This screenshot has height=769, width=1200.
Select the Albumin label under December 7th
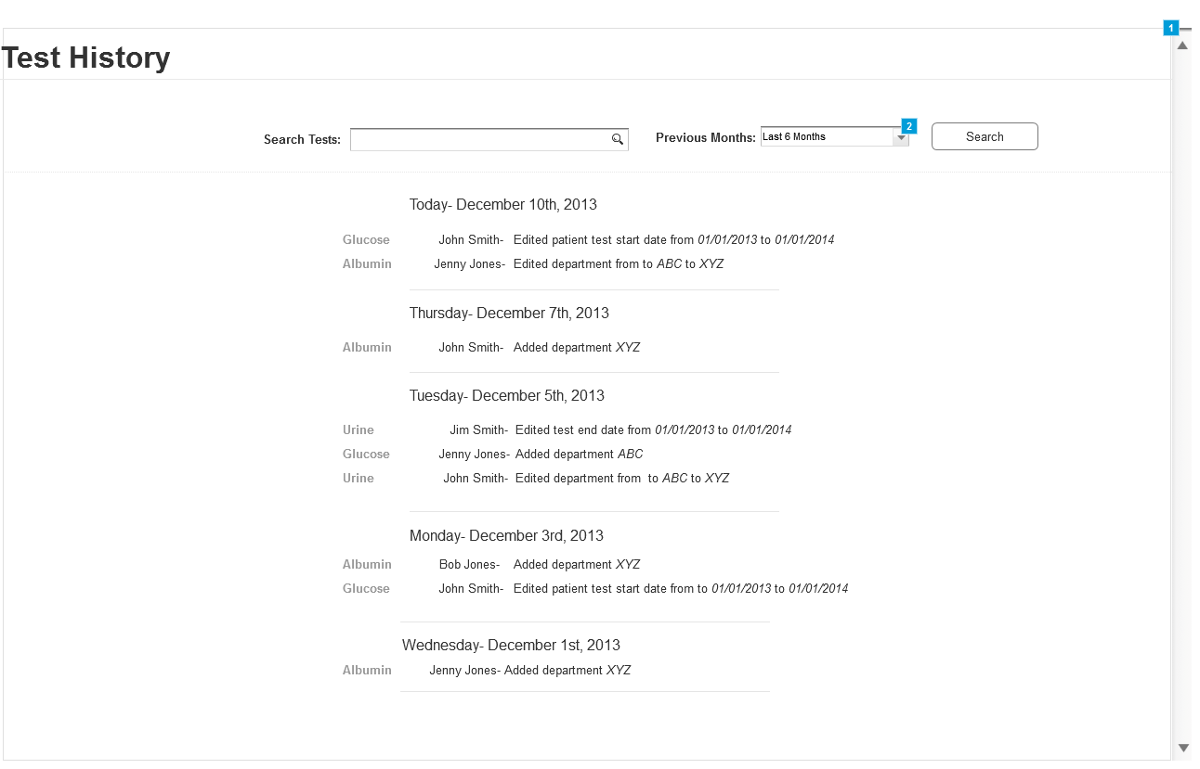coord(366,347)
